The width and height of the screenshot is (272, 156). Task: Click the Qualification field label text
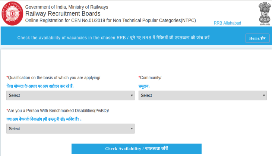pos(53,78)
